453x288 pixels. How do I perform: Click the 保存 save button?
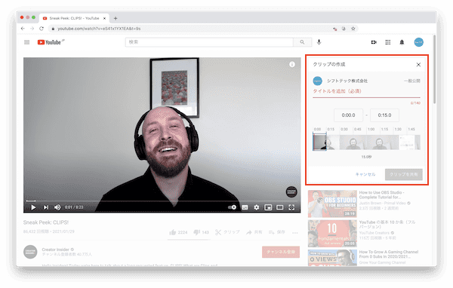pos(277,232)
